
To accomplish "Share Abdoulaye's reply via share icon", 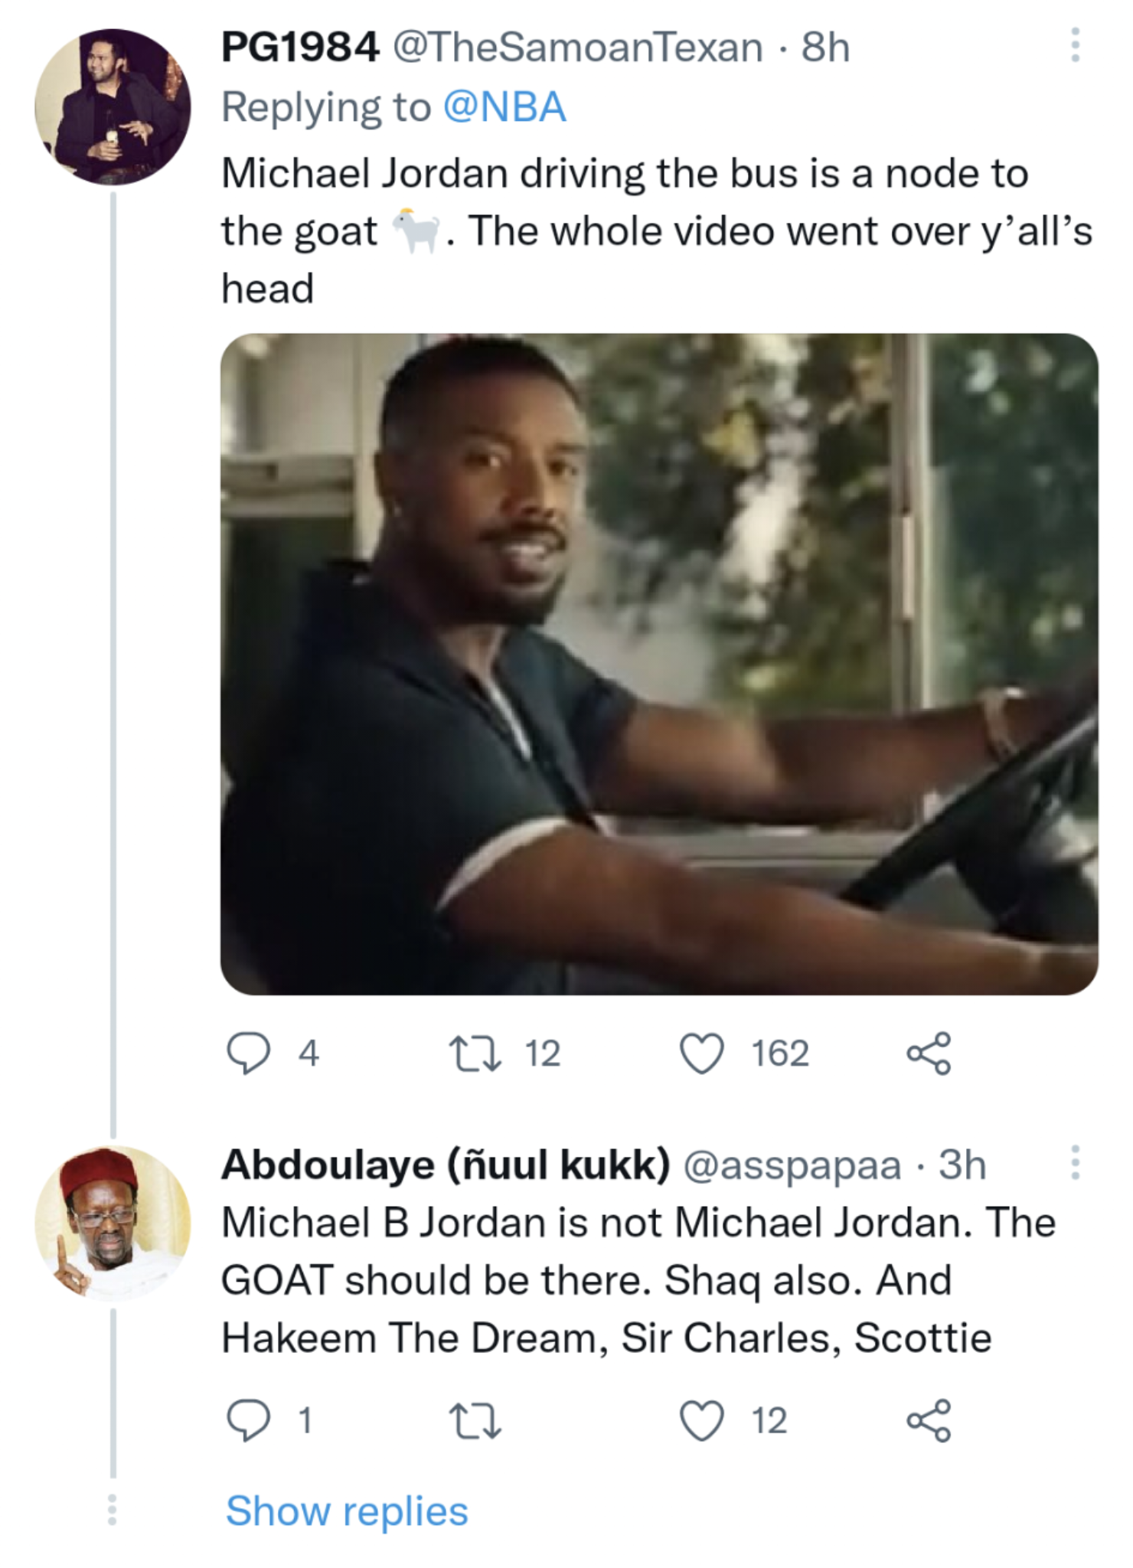I will point(929,1420).
